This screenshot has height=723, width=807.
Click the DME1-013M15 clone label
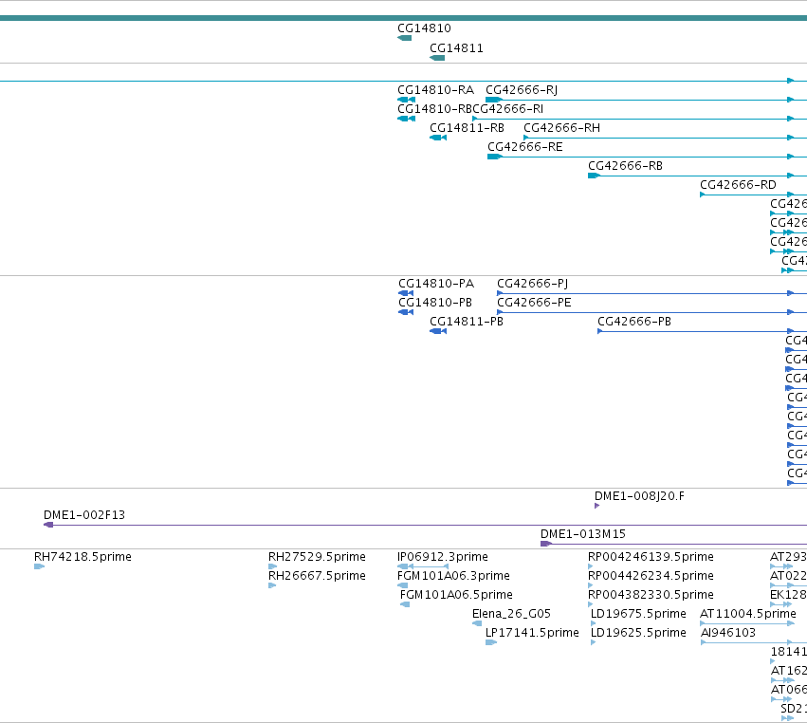coord(583,534)
